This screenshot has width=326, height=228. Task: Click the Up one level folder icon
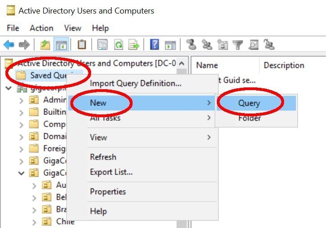(45, 45)
